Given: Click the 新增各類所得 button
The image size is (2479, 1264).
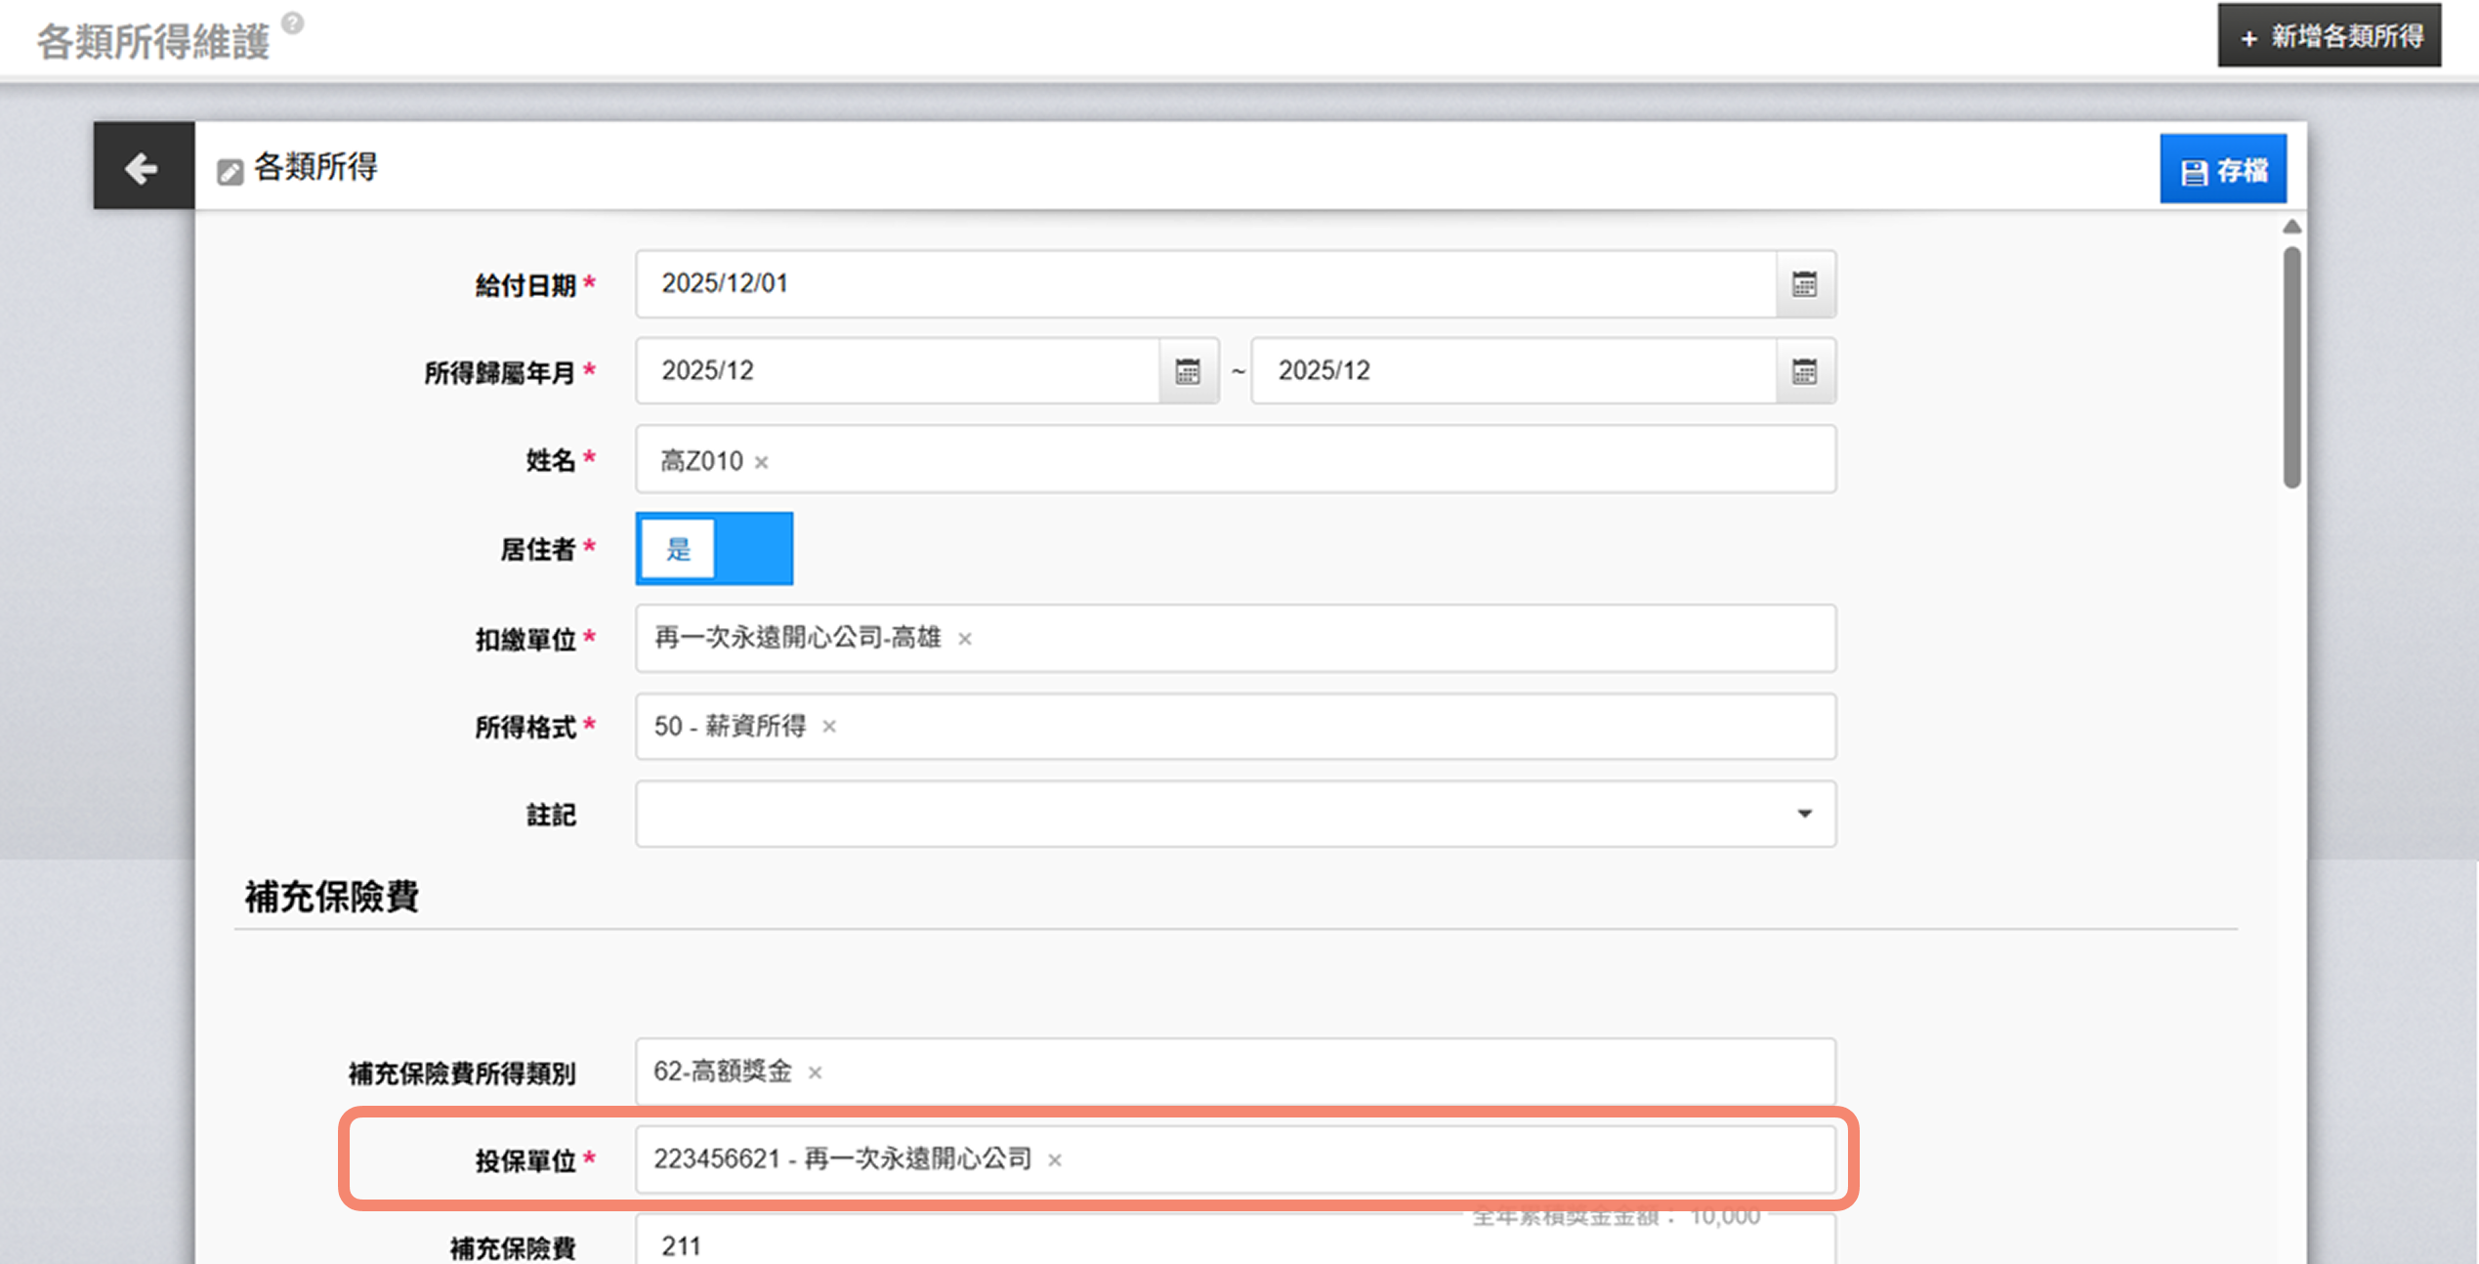Looking at the screenshot, I should [x=2329, y=37].
